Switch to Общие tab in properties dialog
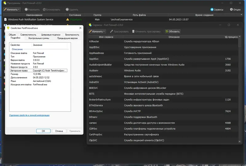The width and height of the screenshot is (246, 166). tap(12, 35)
